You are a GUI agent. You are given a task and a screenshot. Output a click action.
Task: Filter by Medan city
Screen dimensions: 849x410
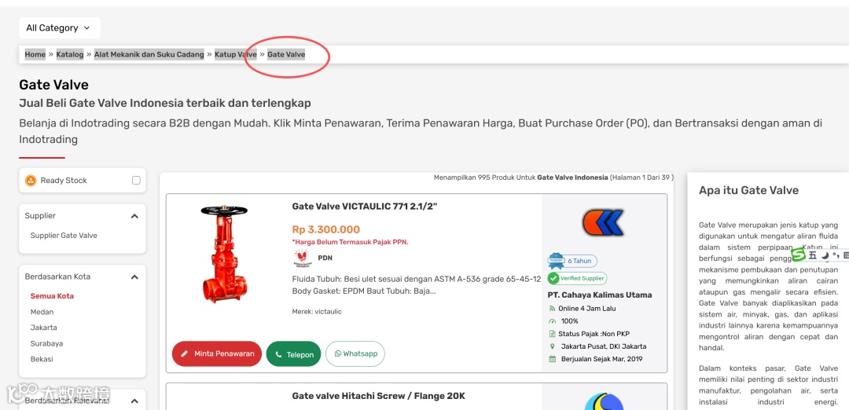point(42,312)
